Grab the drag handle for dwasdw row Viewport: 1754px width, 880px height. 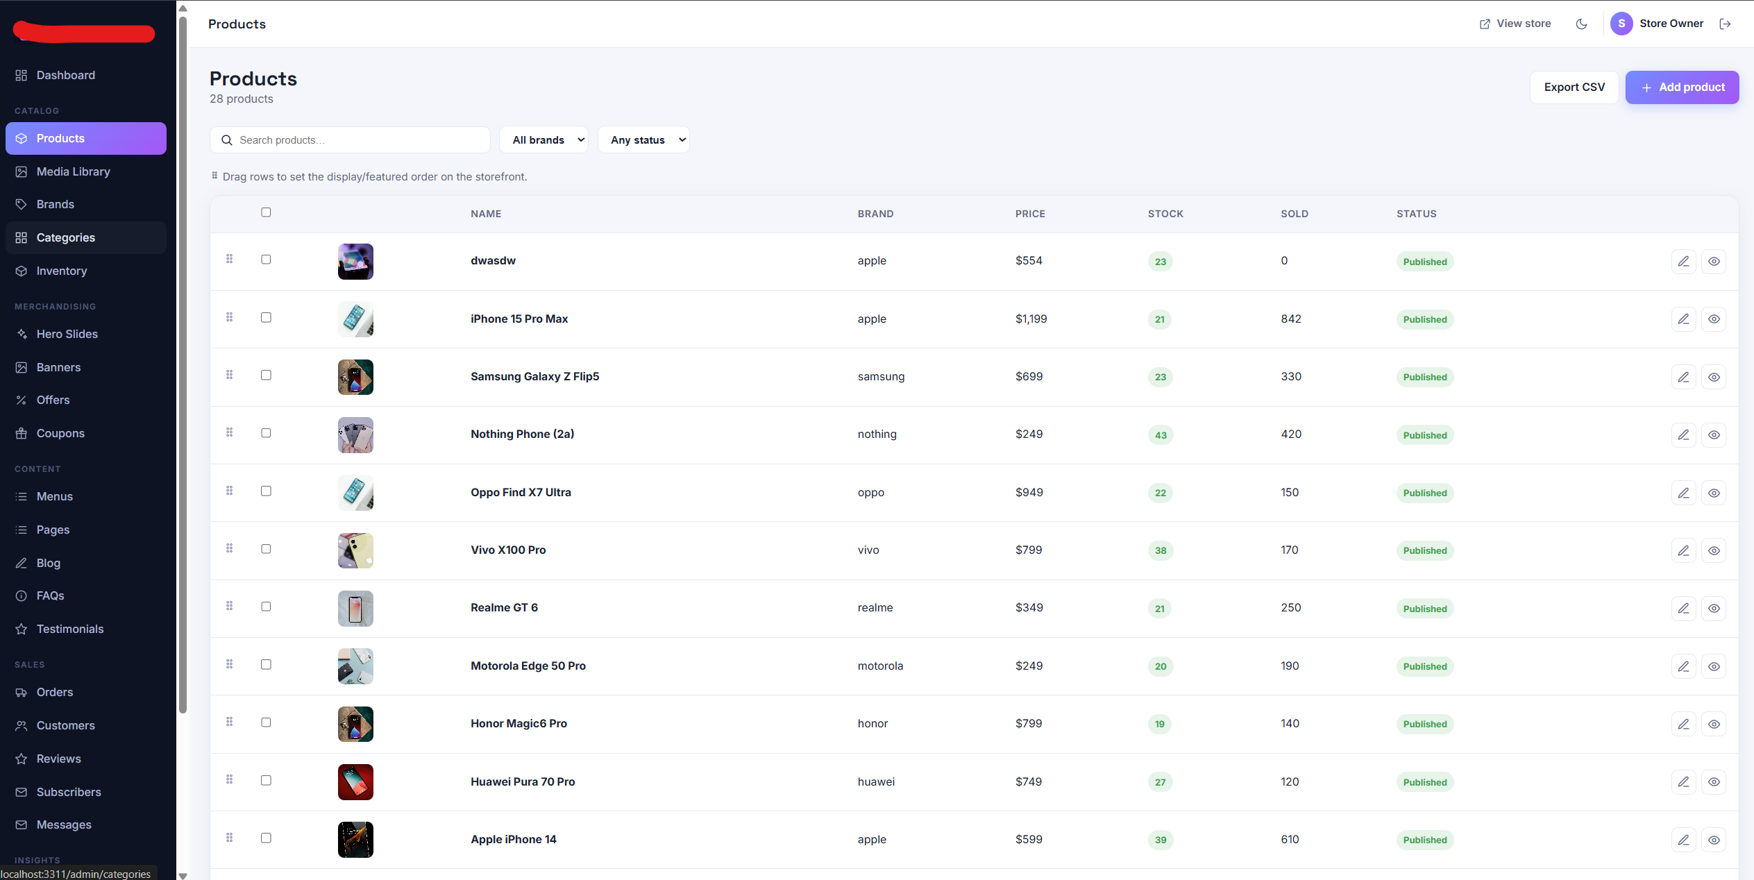229,259
